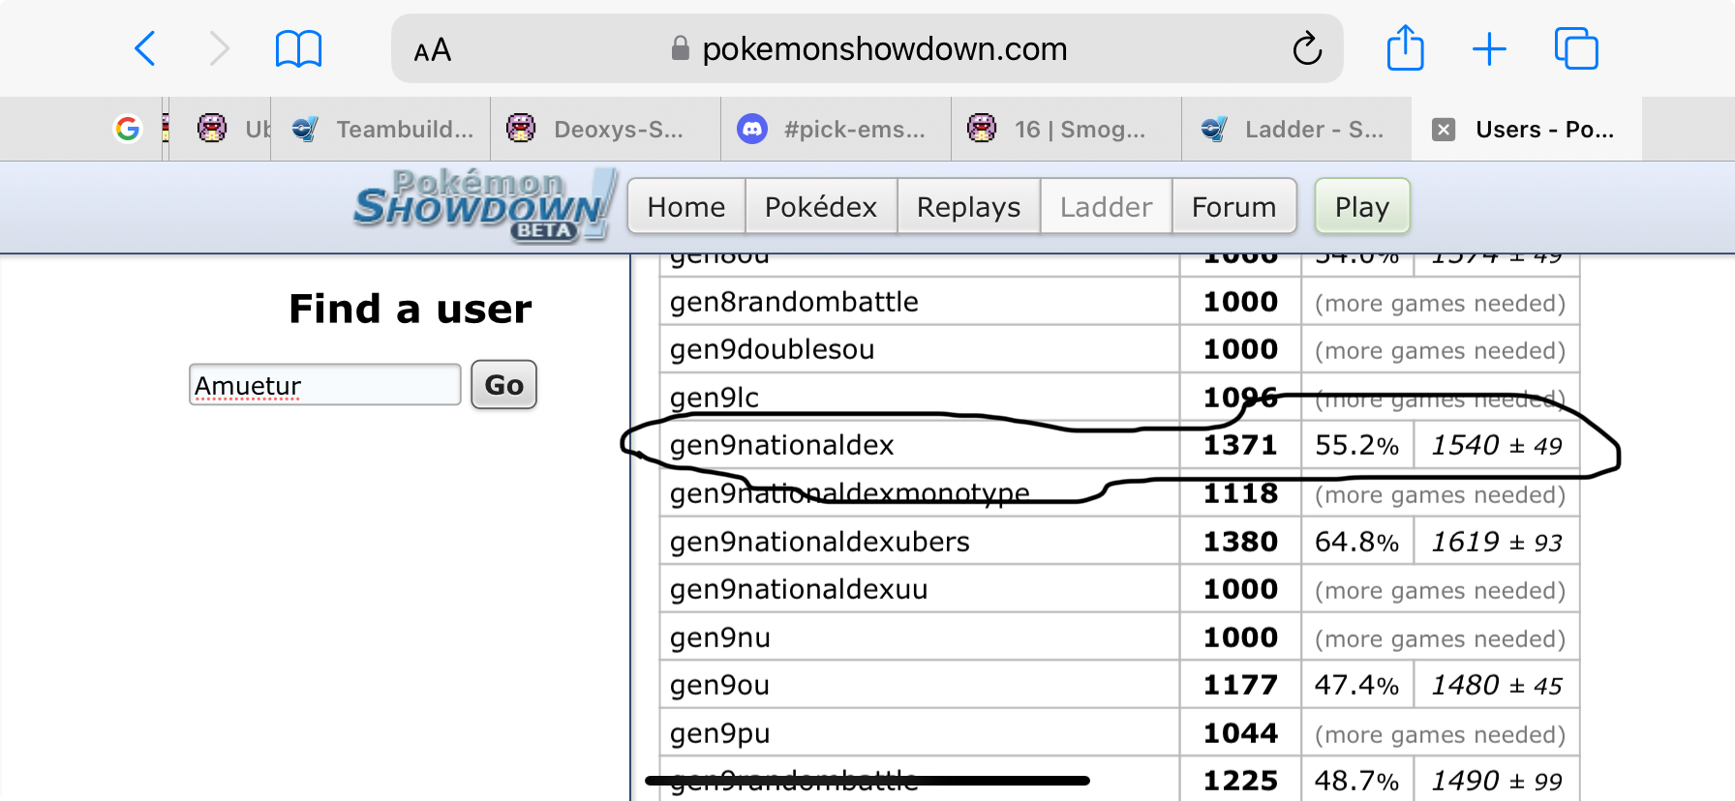This screenshot has width=1735, height=801.
Task: Switch to the 16 | Smog... tab
Action: point(1067,129)
